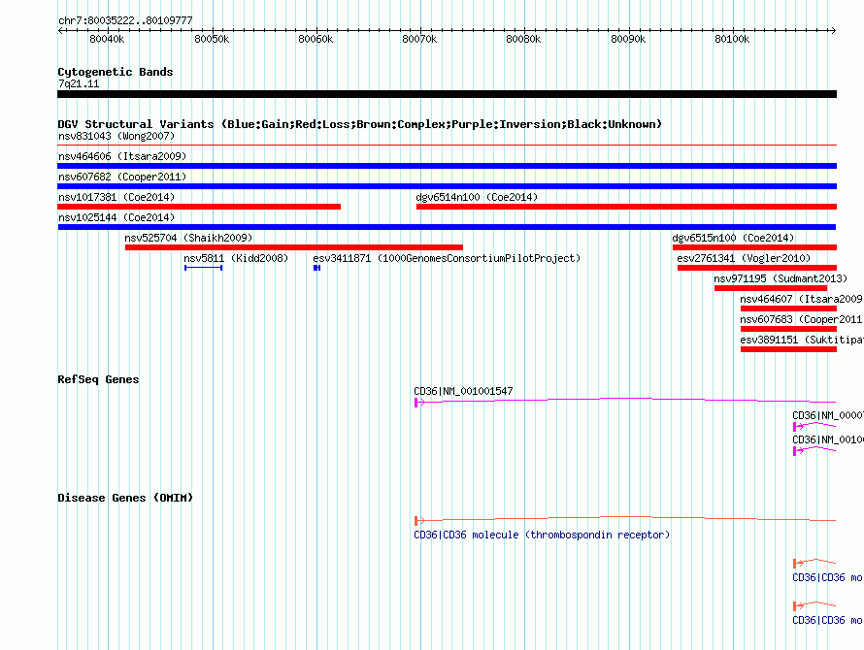
Task: Select the DGV Structural Variants track title
Action: (x=360, y=124)
